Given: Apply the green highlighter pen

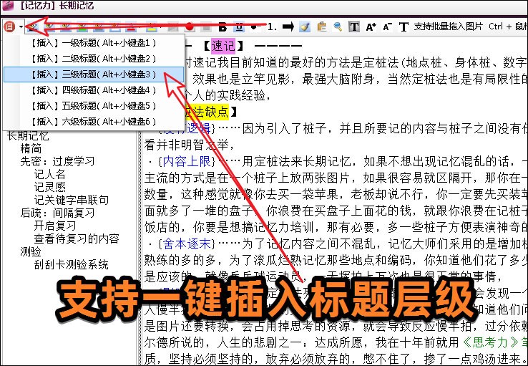Looking at the screenshot, I should pos(82,27).
